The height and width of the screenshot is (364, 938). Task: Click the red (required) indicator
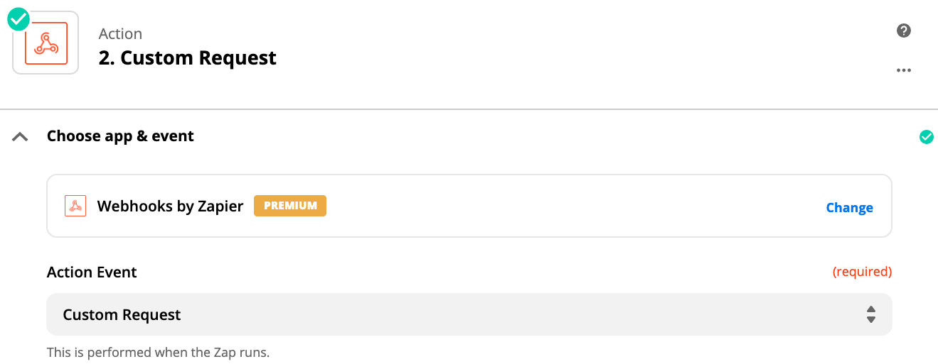coord(862,272)
